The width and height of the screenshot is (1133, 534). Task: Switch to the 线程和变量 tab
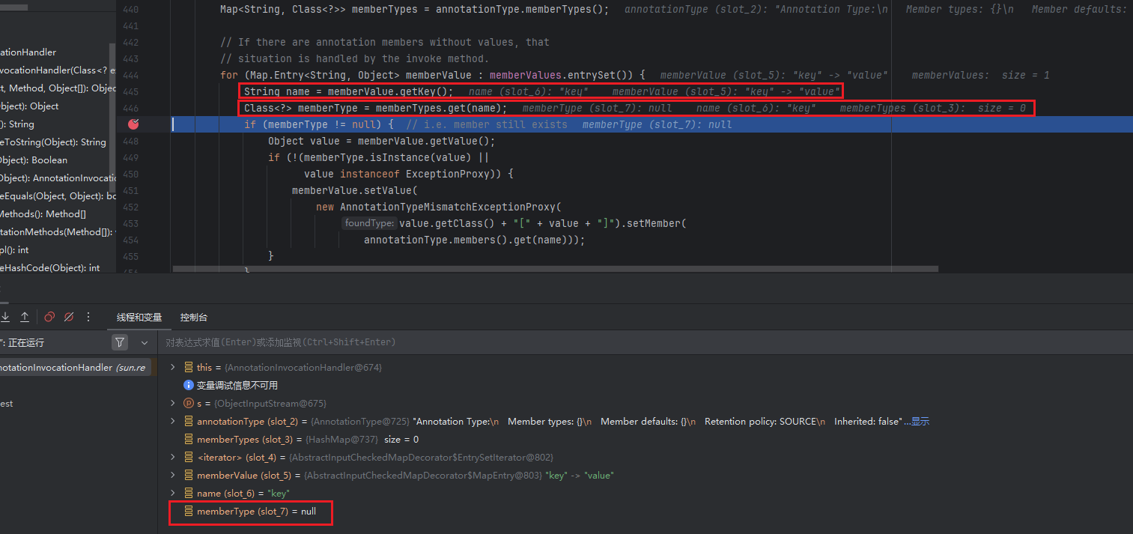[139, 318]
